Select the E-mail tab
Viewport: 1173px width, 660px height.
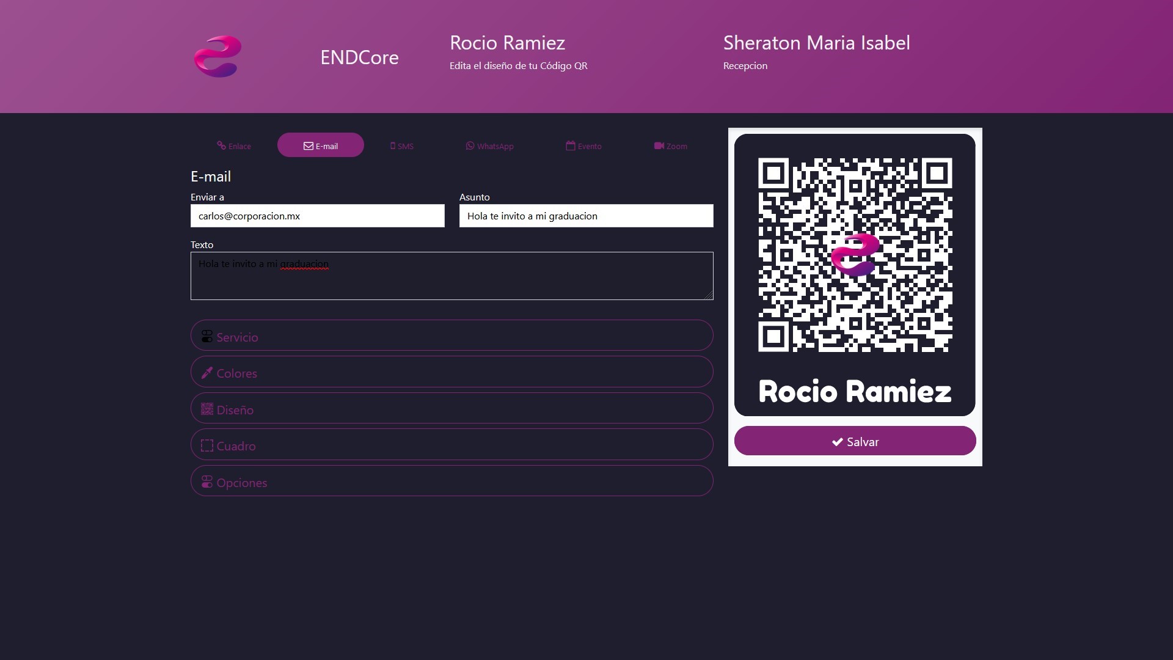(321, 145)
